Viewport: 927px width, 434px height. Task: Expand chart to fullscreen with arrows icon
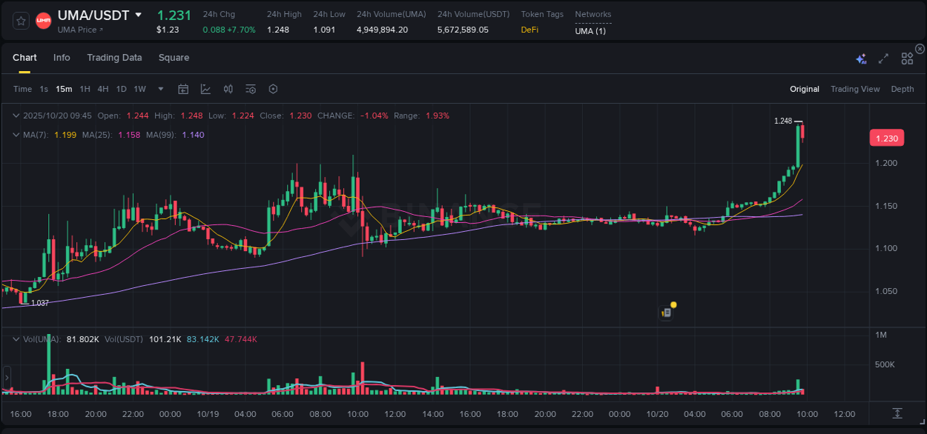pyautogui.click(x=883, y=58)
